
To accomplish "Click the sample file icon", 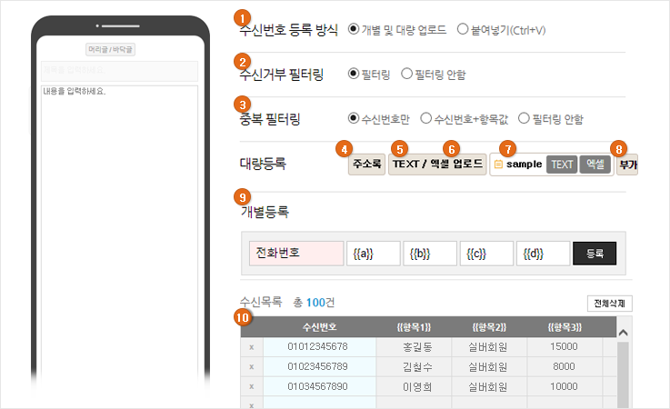I will (x=498, y=165).
